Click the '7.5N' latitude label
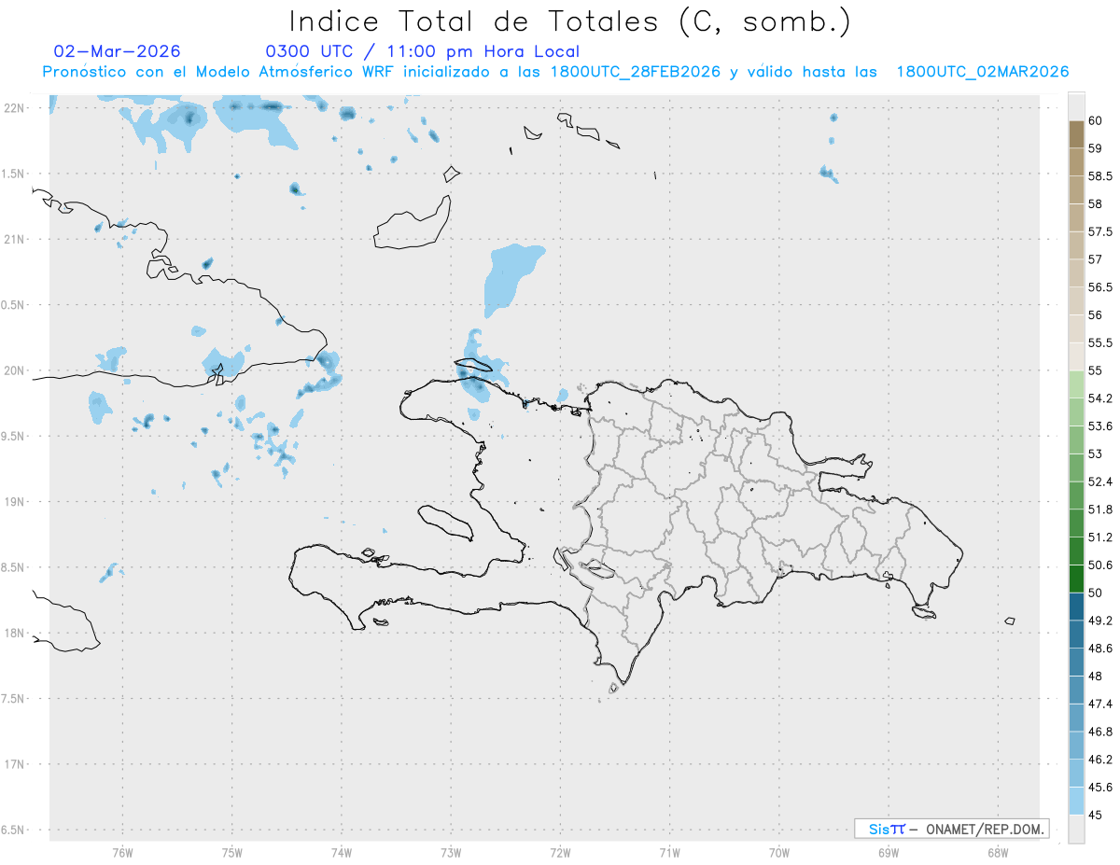The height and width of the screenshot is (865, 1120). [x=12, y=699]
